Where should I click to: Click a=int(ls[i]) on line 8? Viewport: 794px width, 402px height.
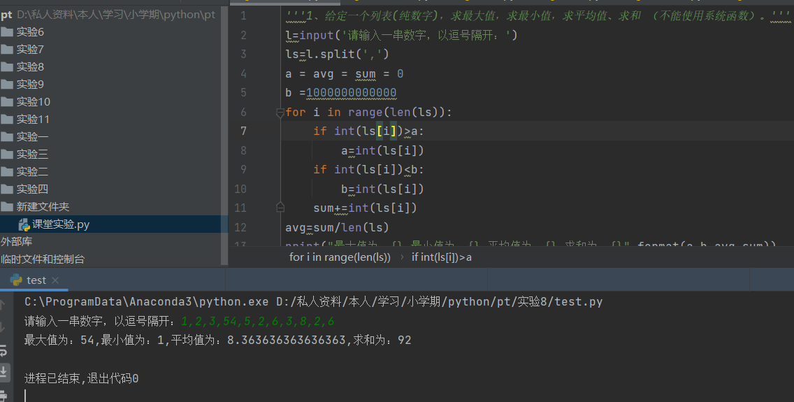(382, 150)
